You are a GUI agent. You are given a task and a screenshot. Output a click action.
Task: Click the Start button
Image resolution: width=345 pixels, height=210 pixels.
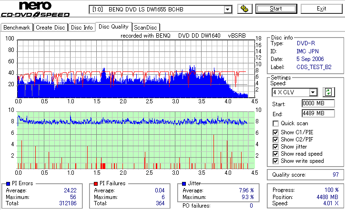pos(276,9)
